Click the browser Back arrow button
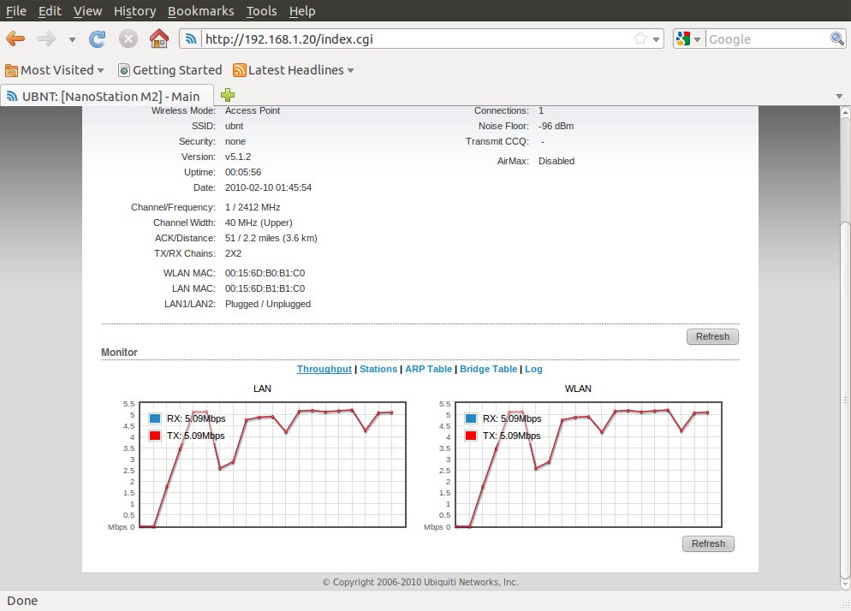The height and width of the screenshot is (611, 851). (15, 39)
